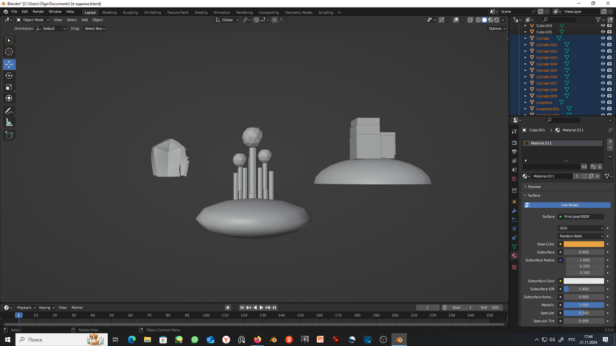This screenshot has width=616, height=346.
Task: Open Modifiers tab (blue wrench)
Action: pyautogui.click(x=514, y=211)
